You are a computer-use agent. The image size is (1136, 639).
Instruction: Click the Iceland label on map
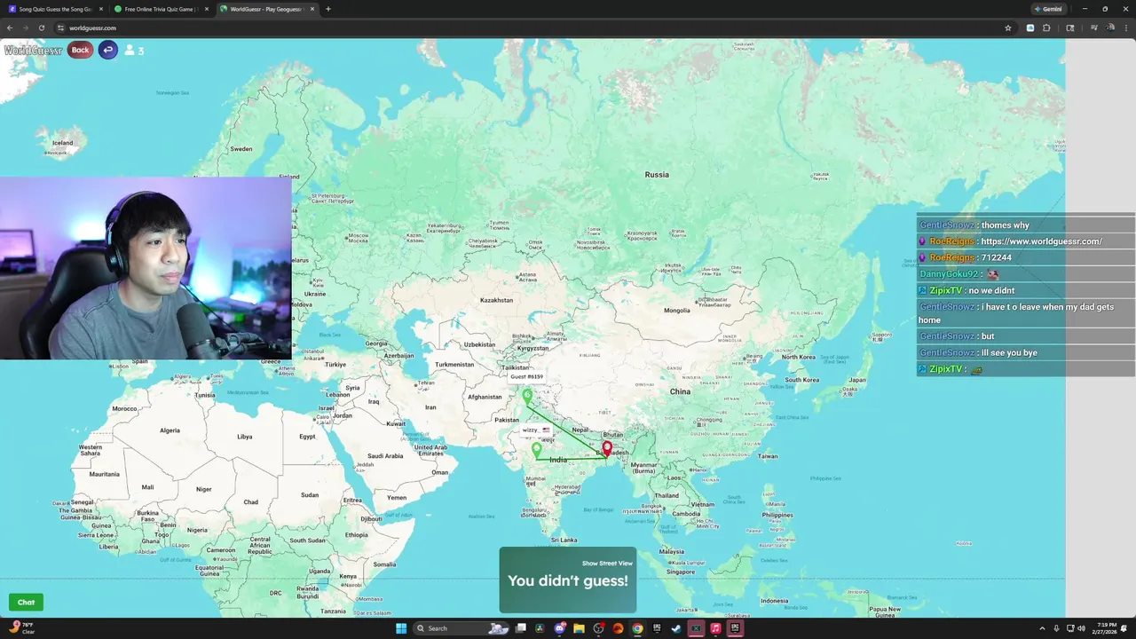coord(63,143)
